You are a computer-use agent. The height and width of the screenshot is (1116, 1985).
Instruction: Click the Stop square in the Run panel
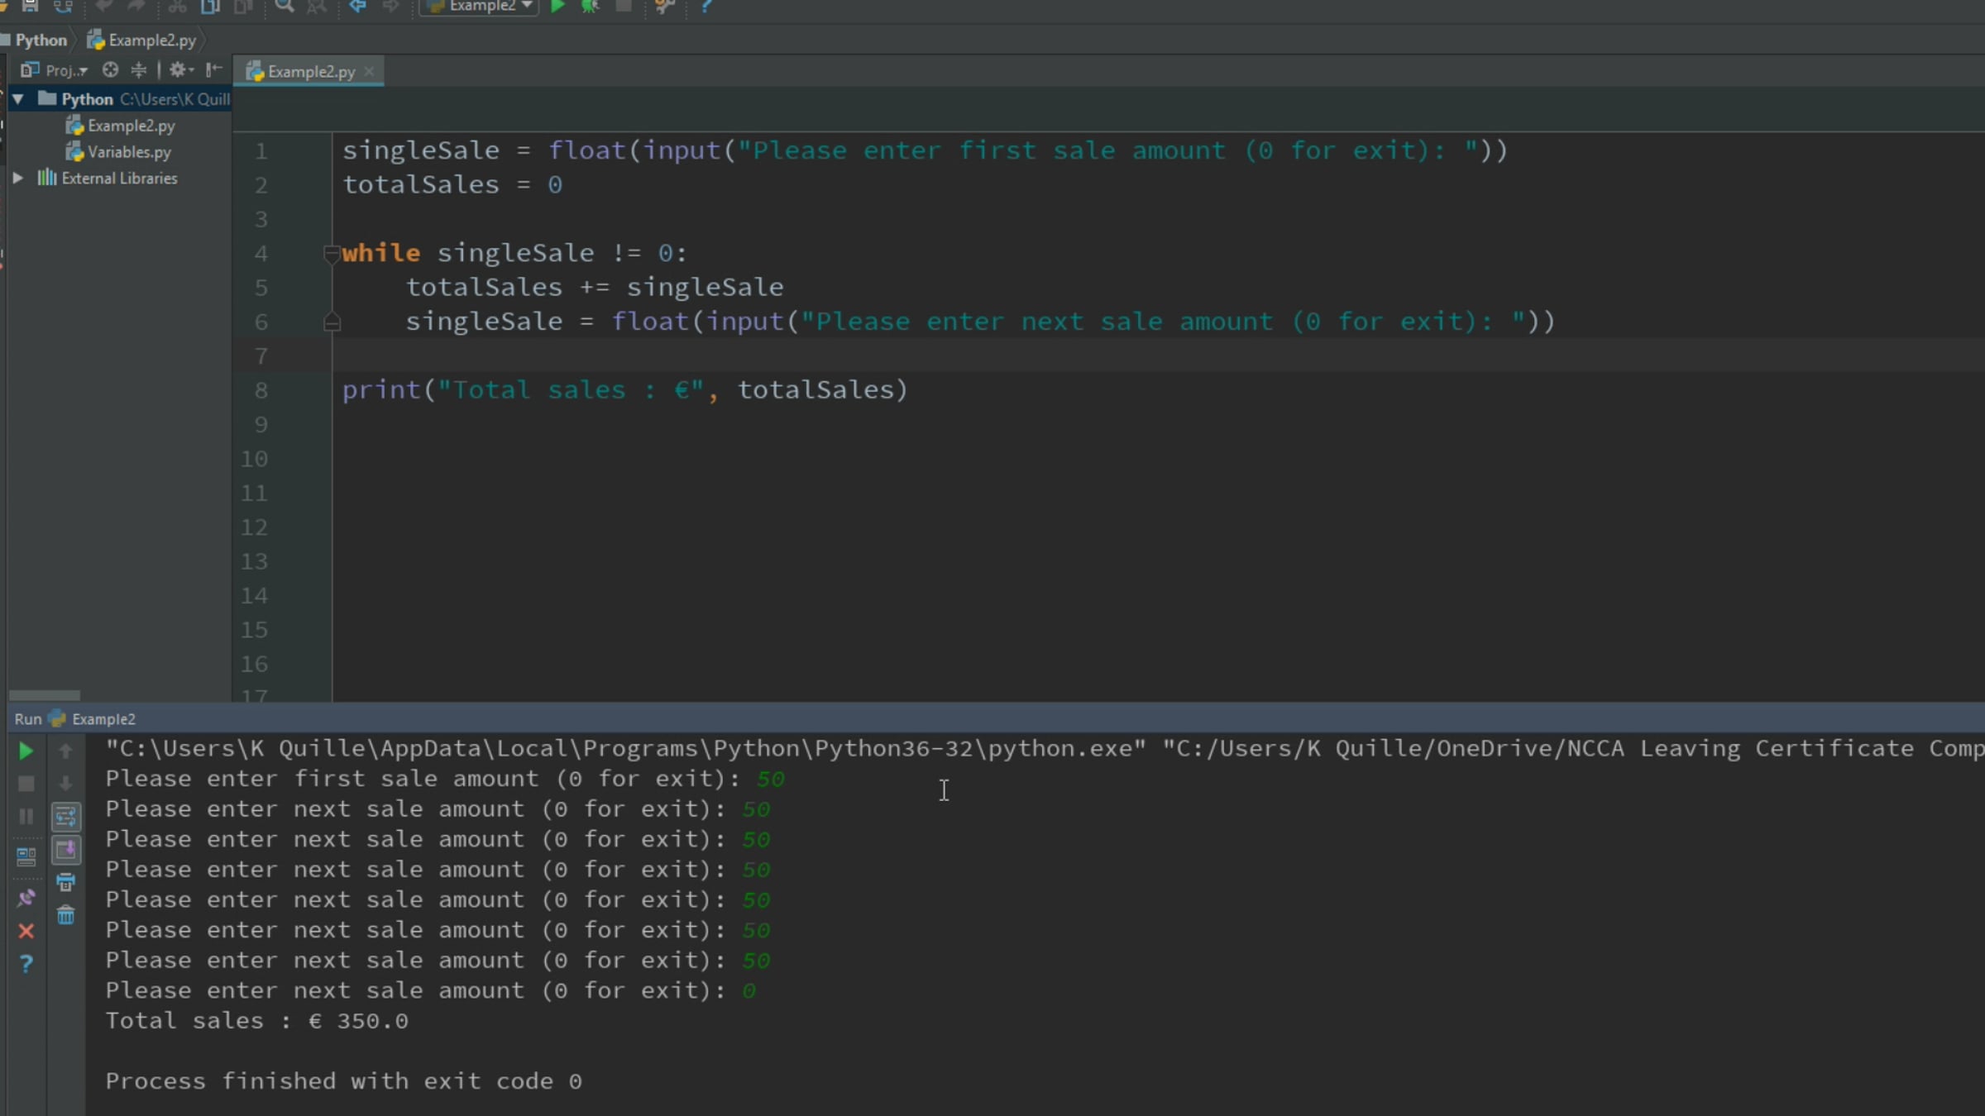[26, 784]
